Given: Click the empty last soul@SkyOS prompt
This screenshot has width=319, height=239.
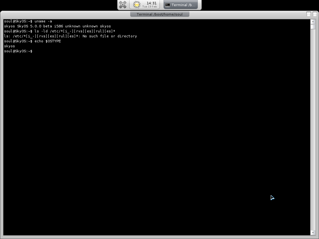Looking at the screenshot, I should (18, 51).
